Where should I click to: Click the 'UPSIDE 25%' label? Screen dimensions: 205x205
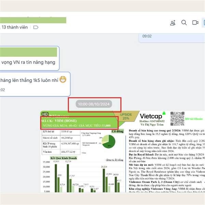(126, 117)
